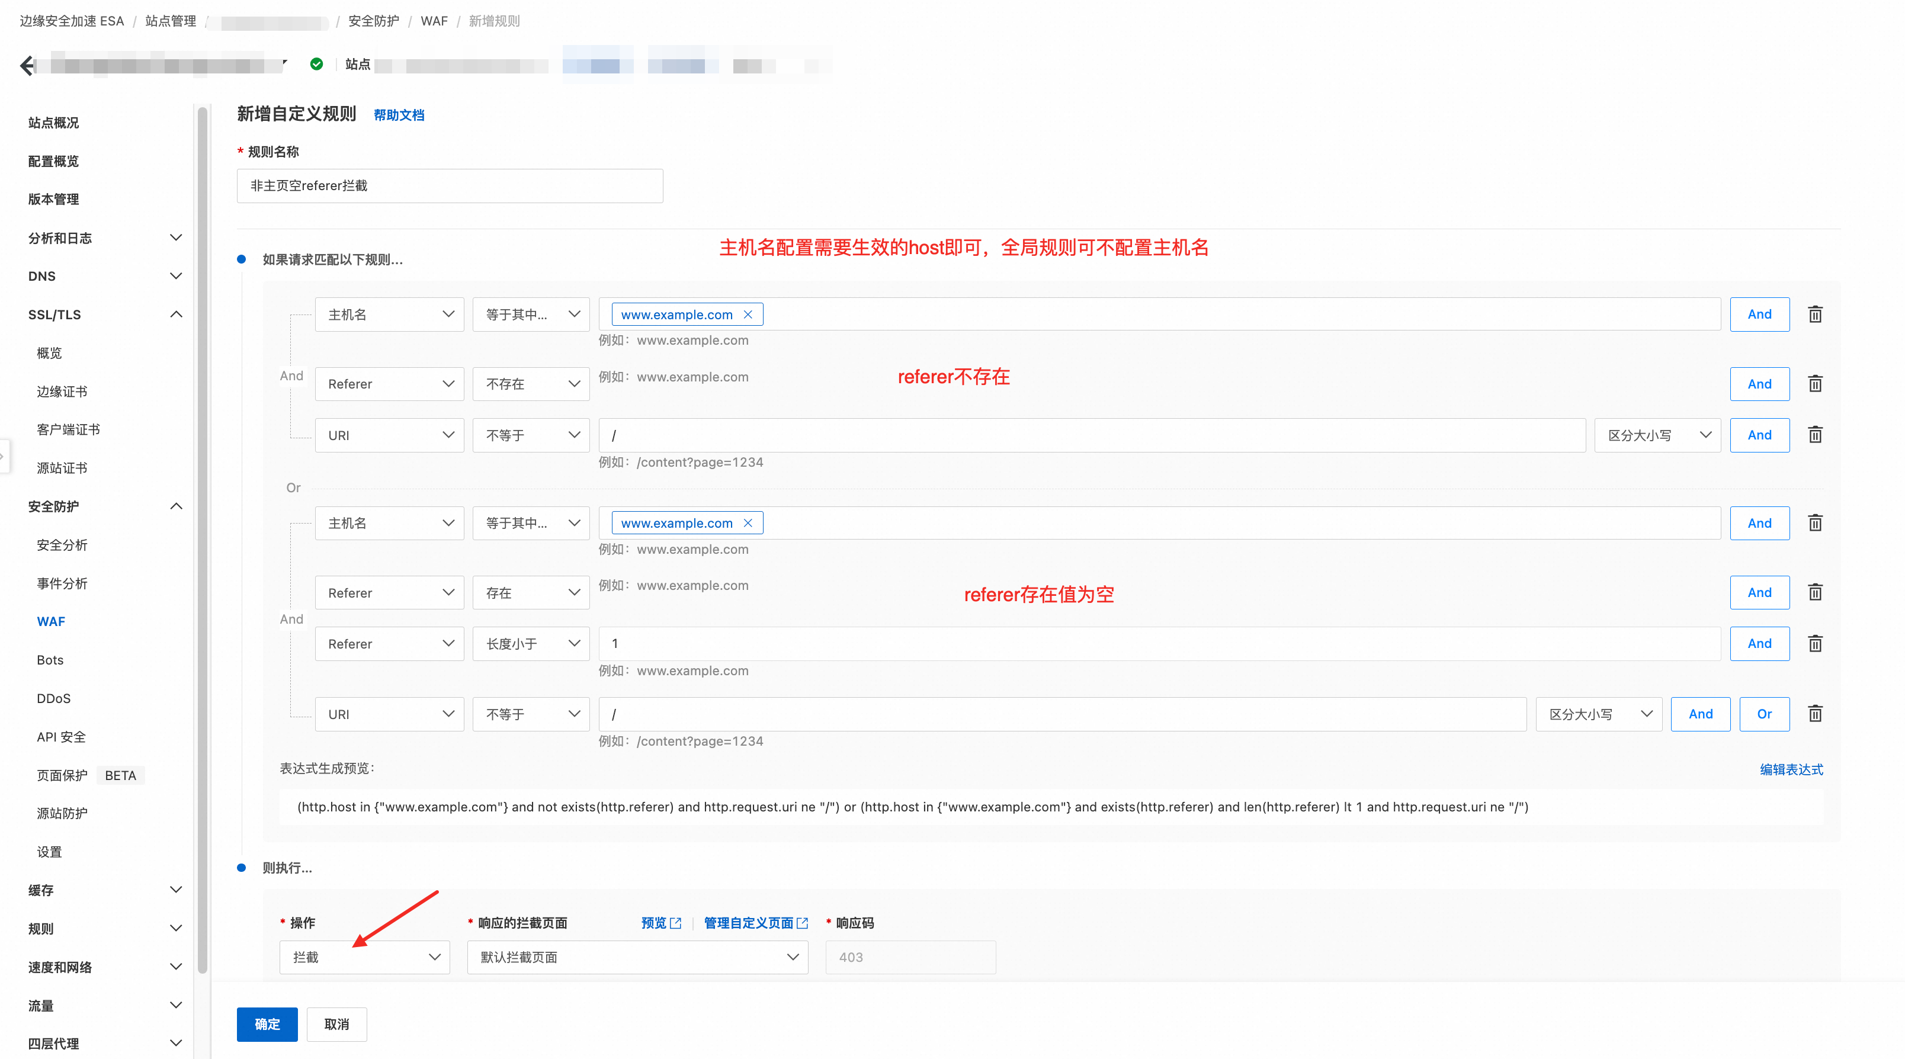Viewport: 1905px width, 1059px height.
Task: Delete the Referer 长度小于 condition row
Action: [1815, 643]
